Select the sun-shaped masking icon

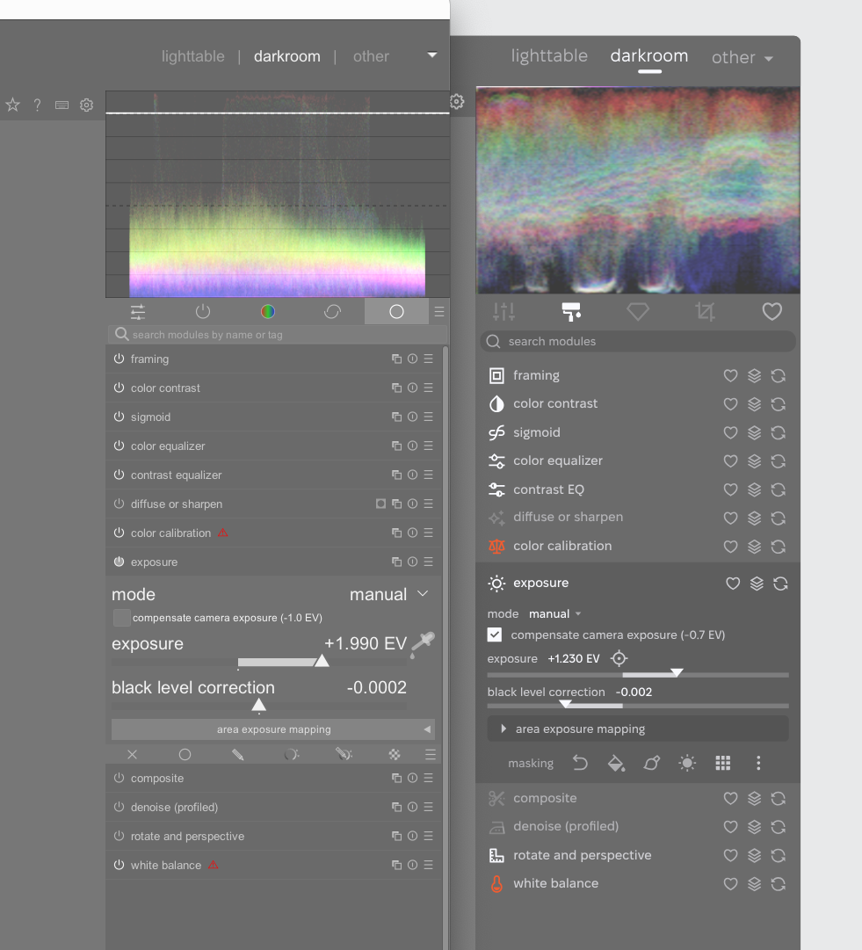[x=687, y=763]
